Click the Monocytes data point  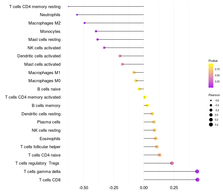point(96,31)
